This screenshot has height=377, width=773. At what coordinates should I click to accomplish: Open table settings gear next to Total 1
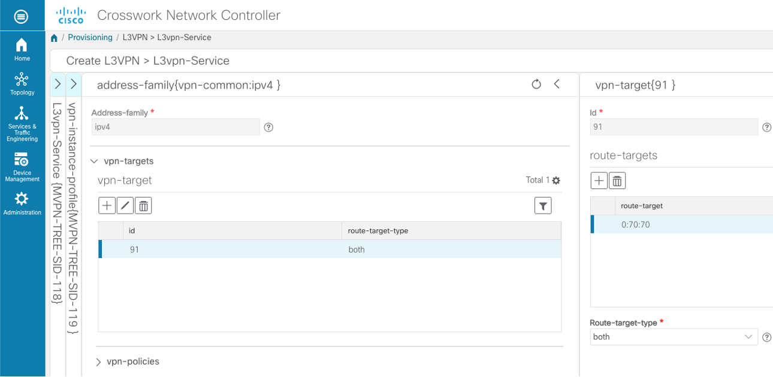point(555,180)
